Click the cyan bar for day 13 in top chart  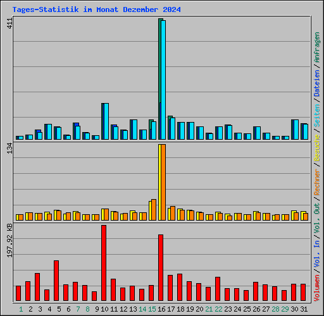[135, 130]
